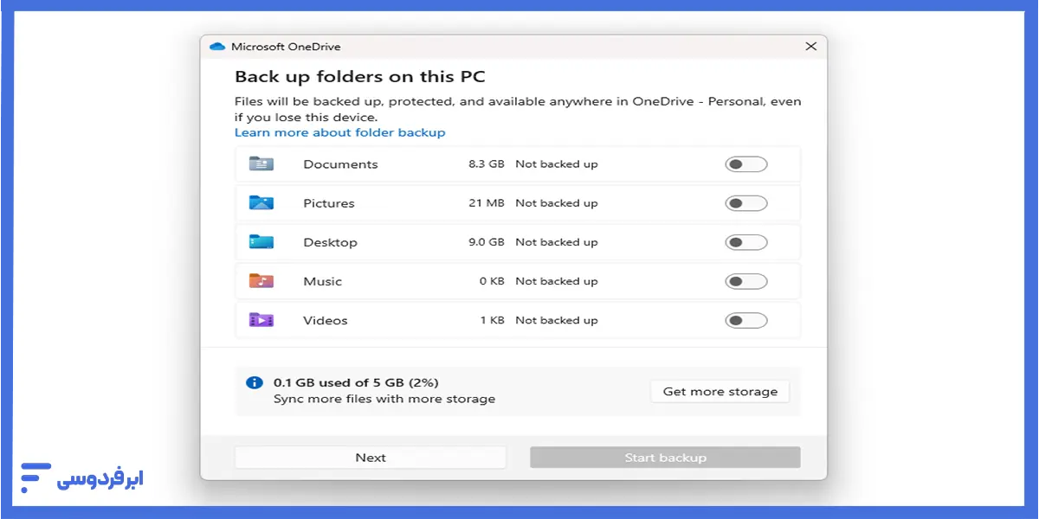Enable the Music backup toggle
This screenshot has width=1039, height=519.
tap(746, 281)
